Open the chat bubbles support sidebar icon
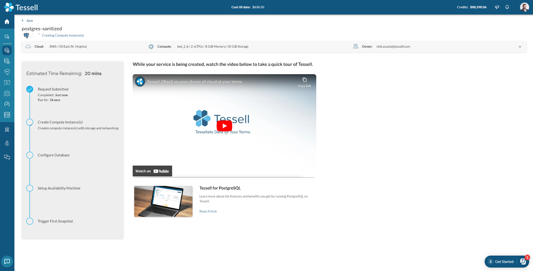 click(x=7, y=157)
